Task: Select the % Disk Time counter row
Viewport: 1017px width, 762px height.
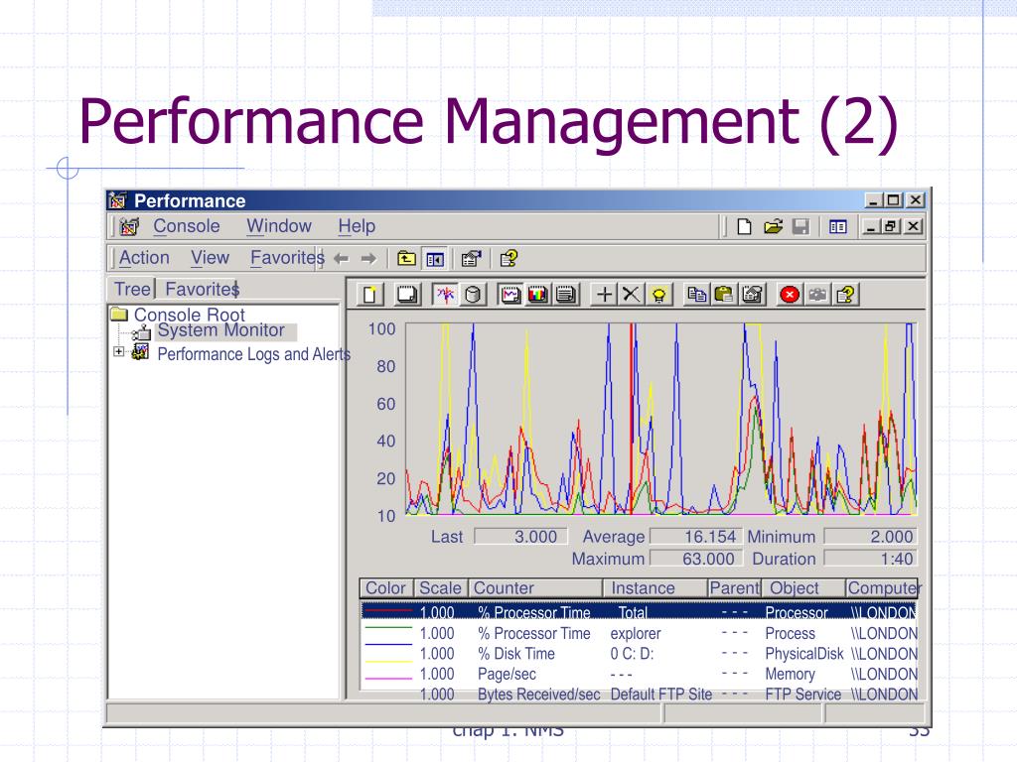Action: tap(640, 654)
